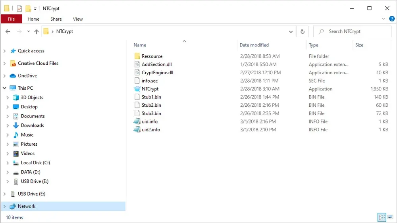Refresh the NTCrypt folder view
The image size is (397, 223).
click(302, 32)
